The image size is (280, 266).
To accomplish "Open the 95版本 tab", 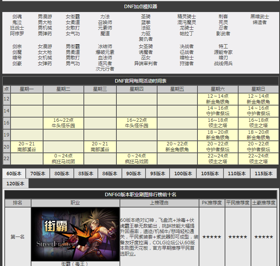I will pyautogui.click(x=158, y=174).
